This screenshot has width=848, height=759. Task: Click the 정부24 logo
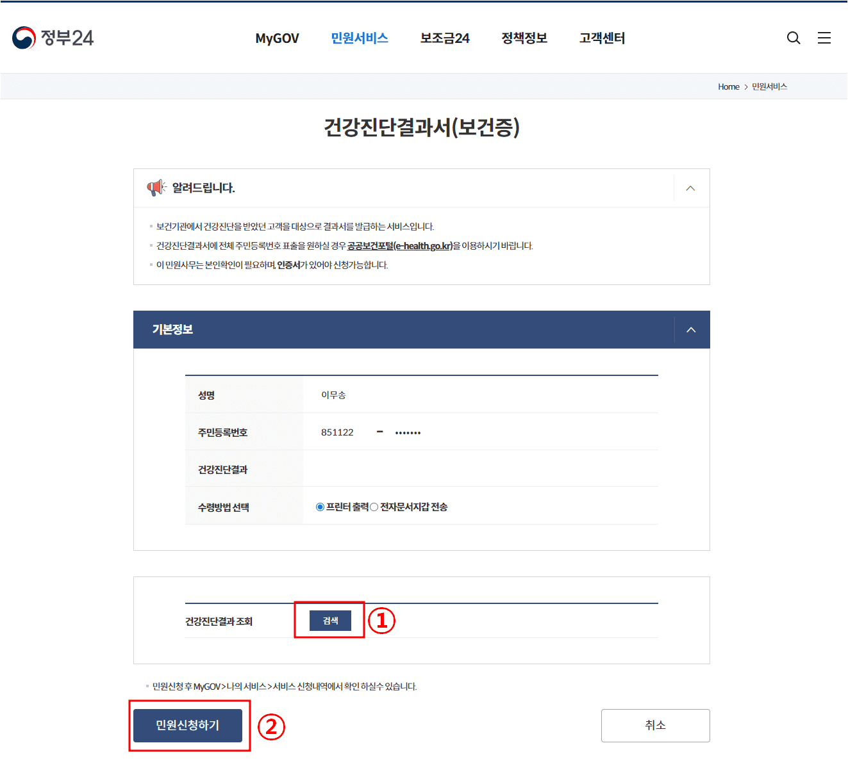click(x=53, y=38)
